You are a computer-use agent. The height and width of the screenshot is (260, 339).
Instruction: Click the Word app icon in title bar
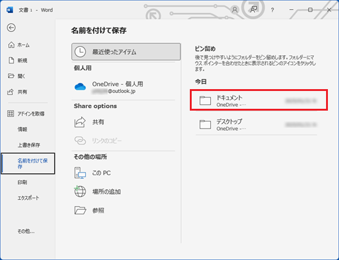coord(10,10)
